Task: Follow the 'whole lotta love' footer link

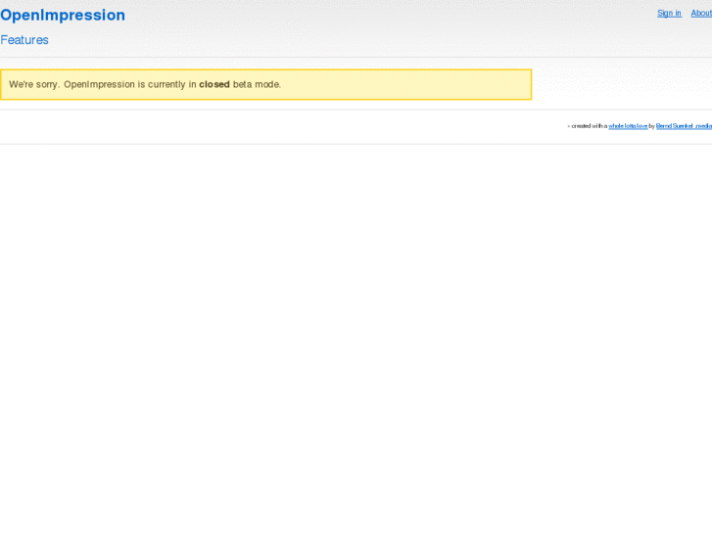Action: (628, 126)
